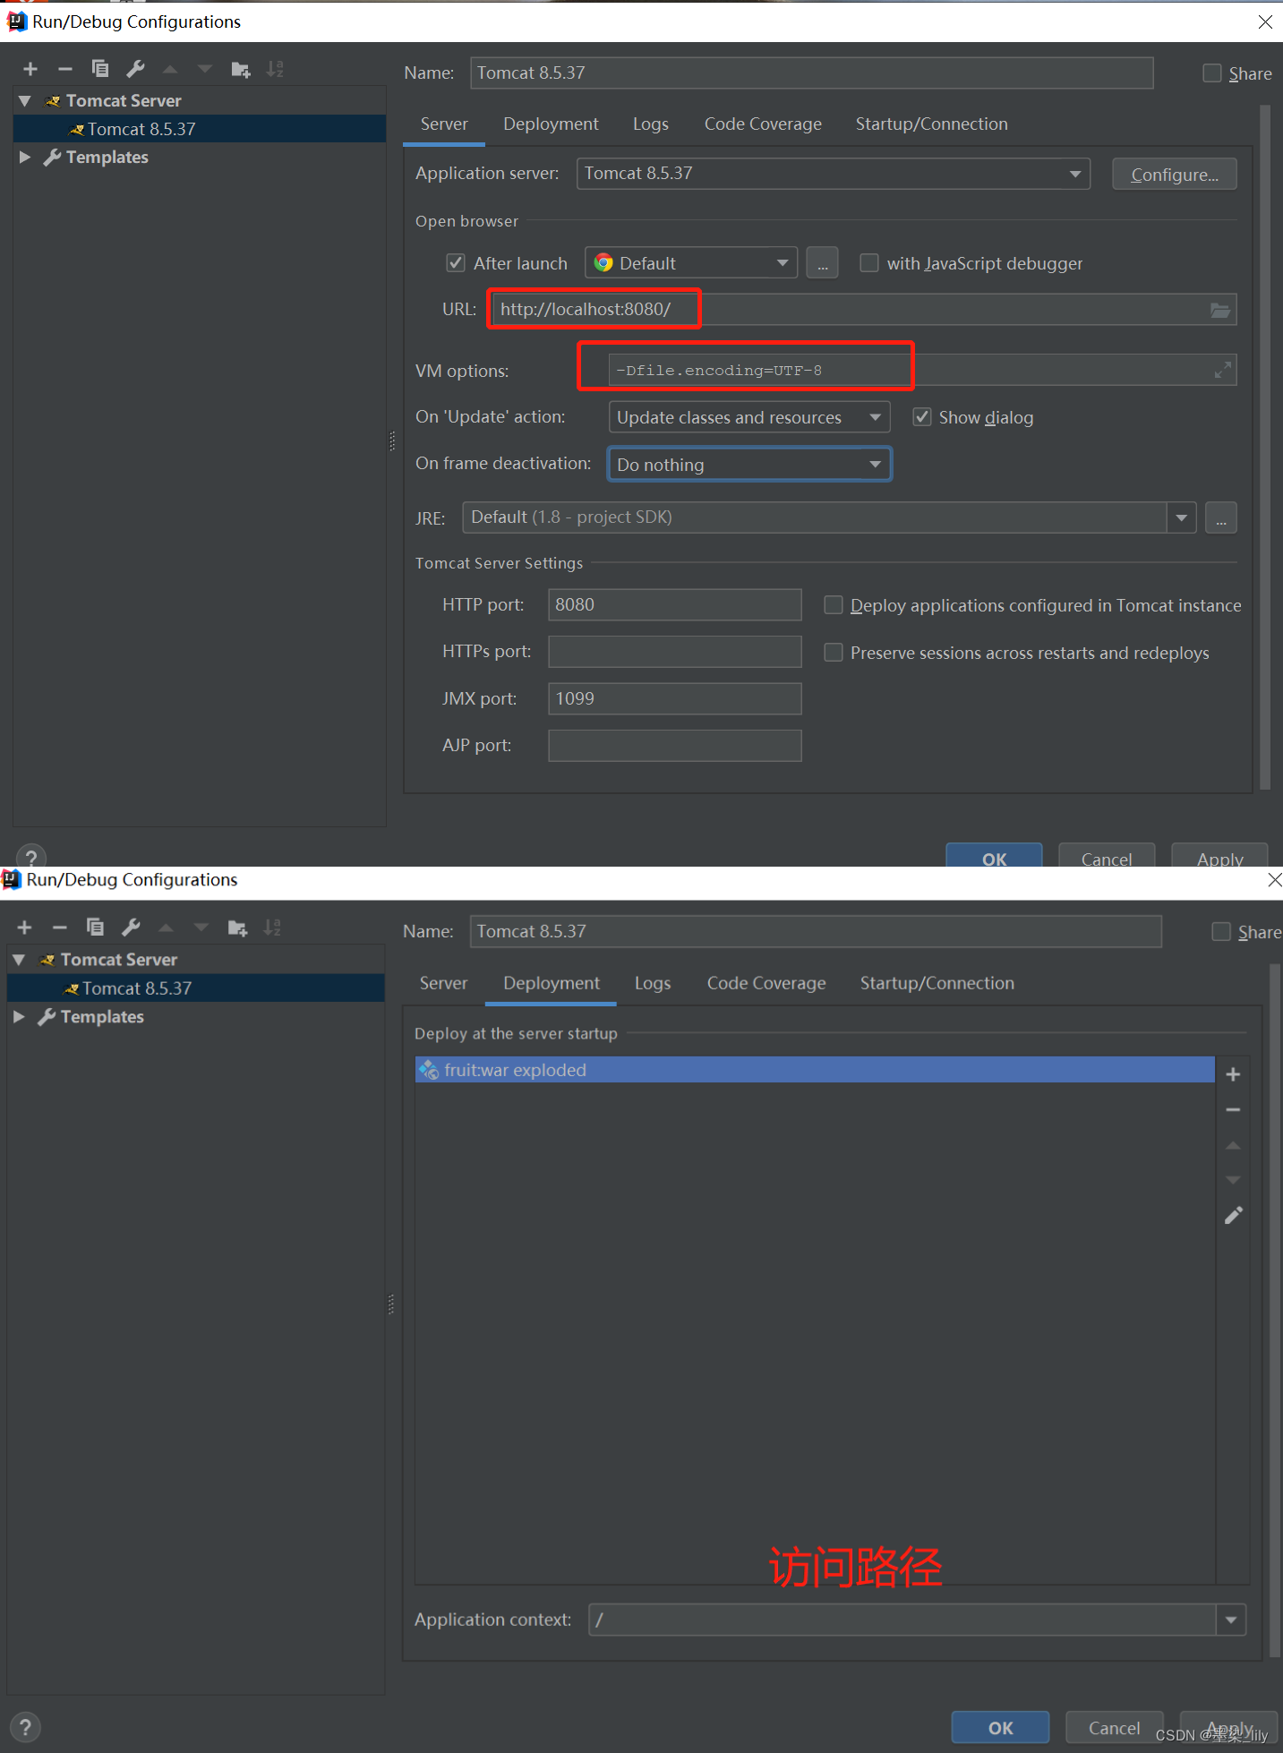Copy configuration icon in lower dialog toolbar
This screenshot has width=1283, height=1753.
[95, 928]
